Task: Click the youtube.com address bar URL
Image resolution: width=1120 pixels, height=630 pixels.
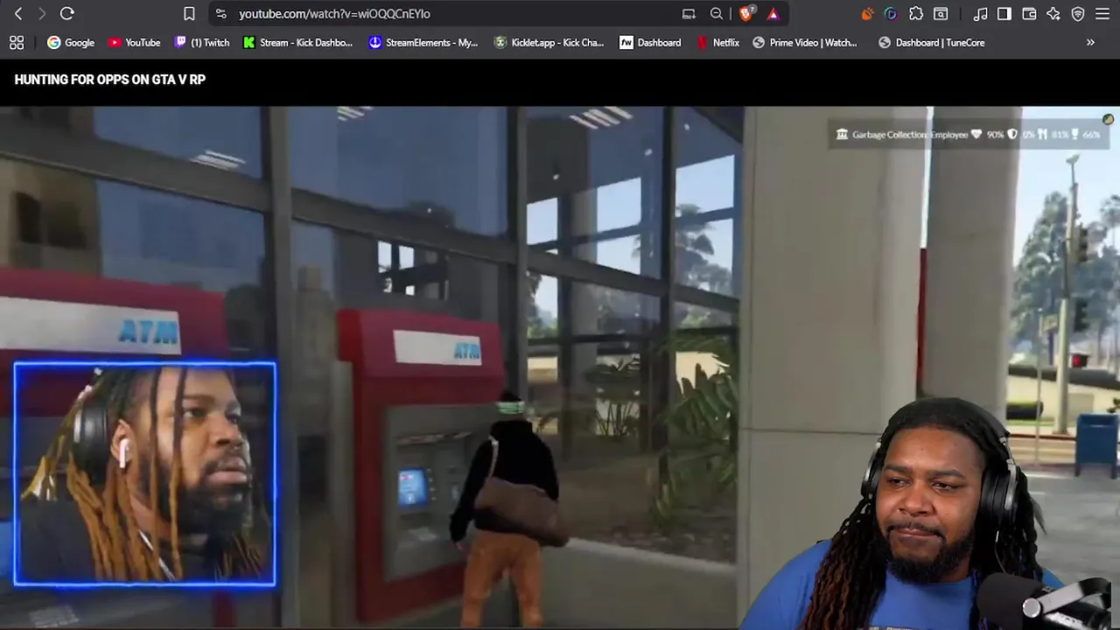Action: point(334,14)
